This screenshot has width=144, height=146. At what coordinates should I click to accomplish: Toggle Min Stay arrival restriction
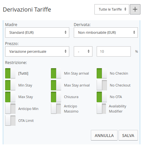(x=56, y=73)
